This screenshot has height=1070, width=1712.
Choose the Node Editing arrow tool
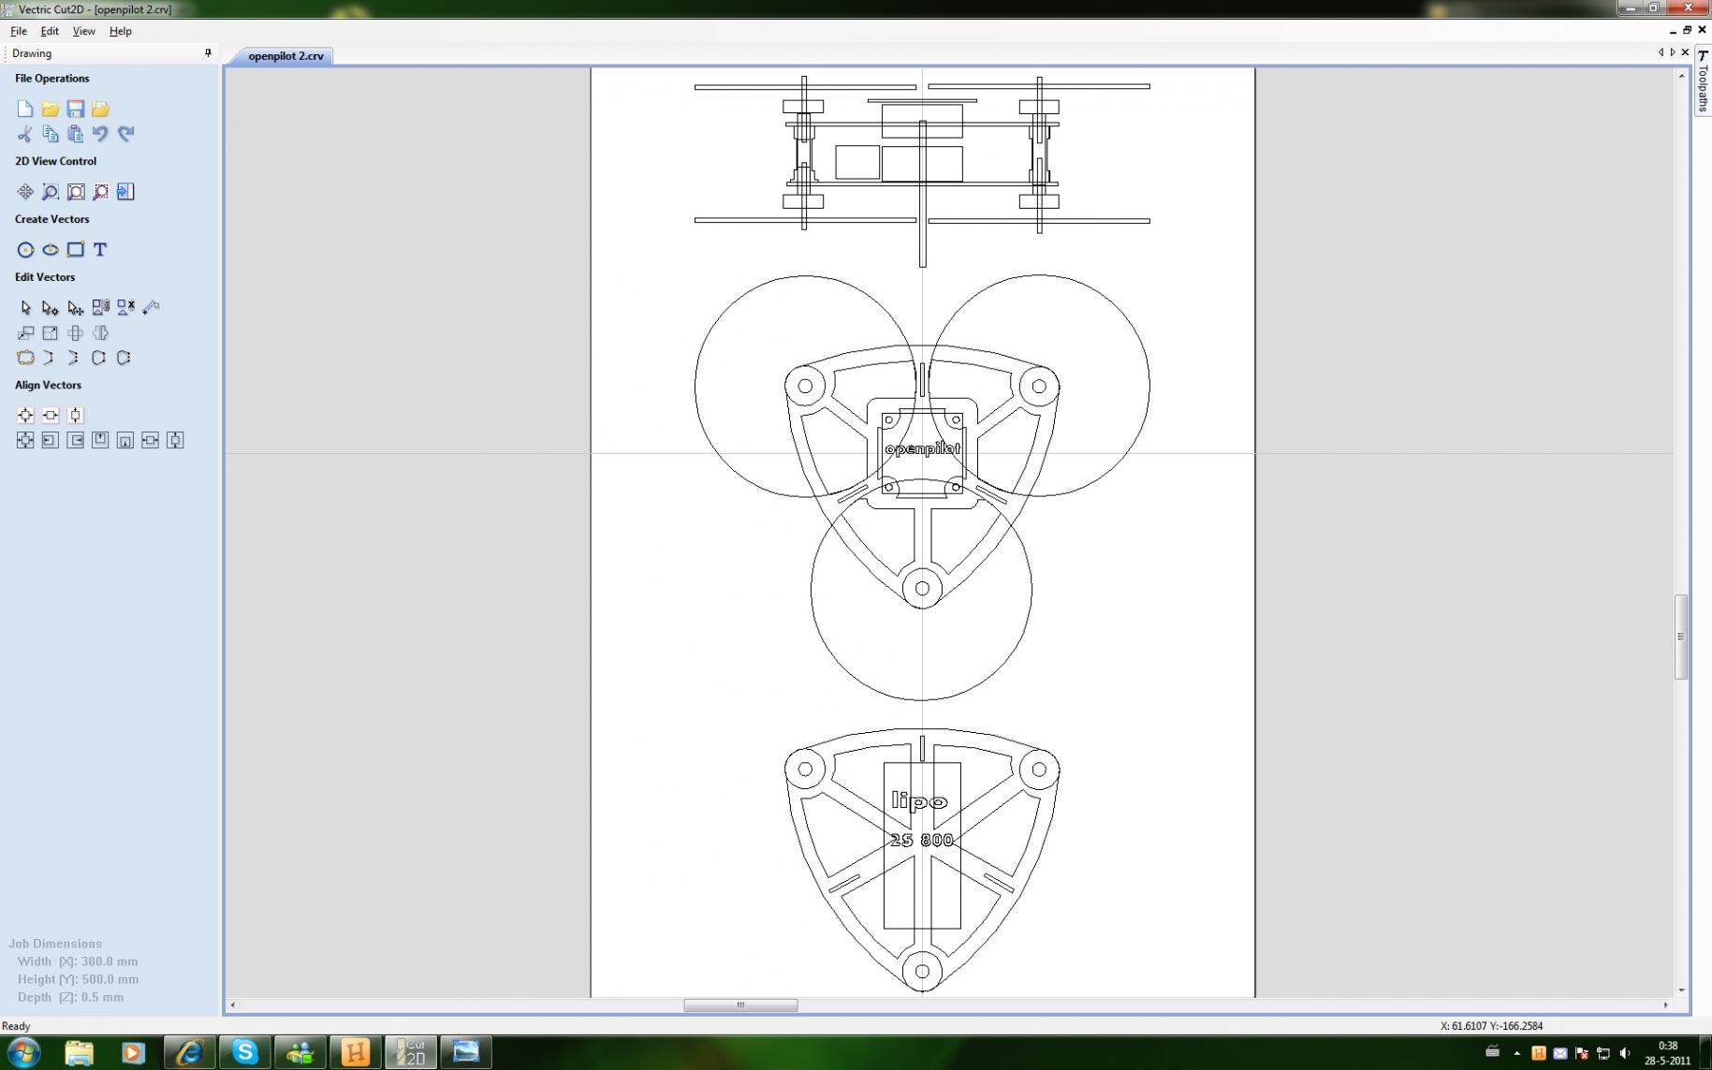point(51,308)
